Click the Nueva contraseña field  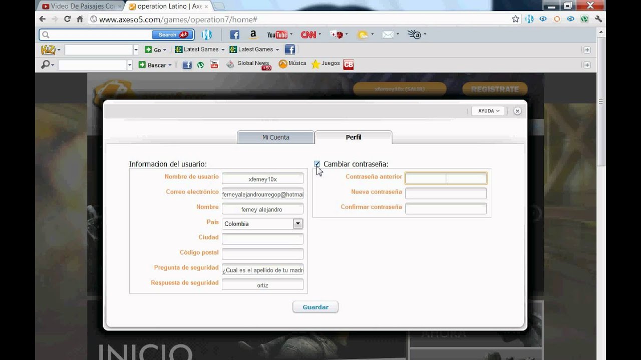(446, 193)
